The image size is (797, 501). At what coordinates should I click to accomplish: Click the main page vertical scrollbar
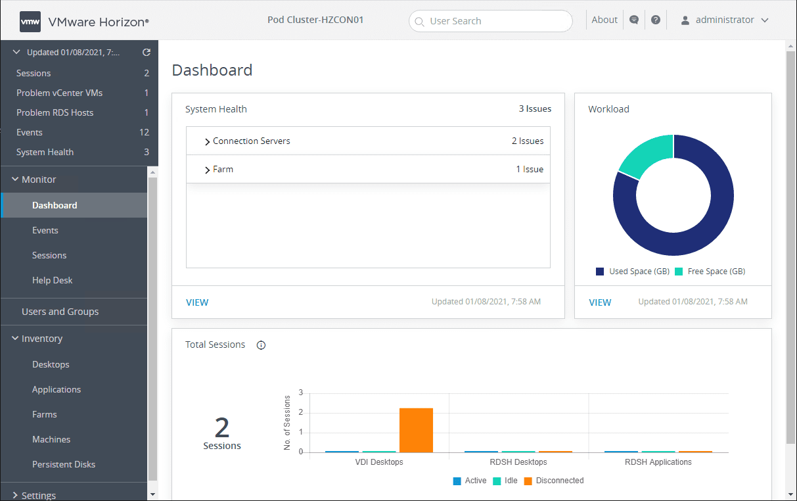pos(791,247)
